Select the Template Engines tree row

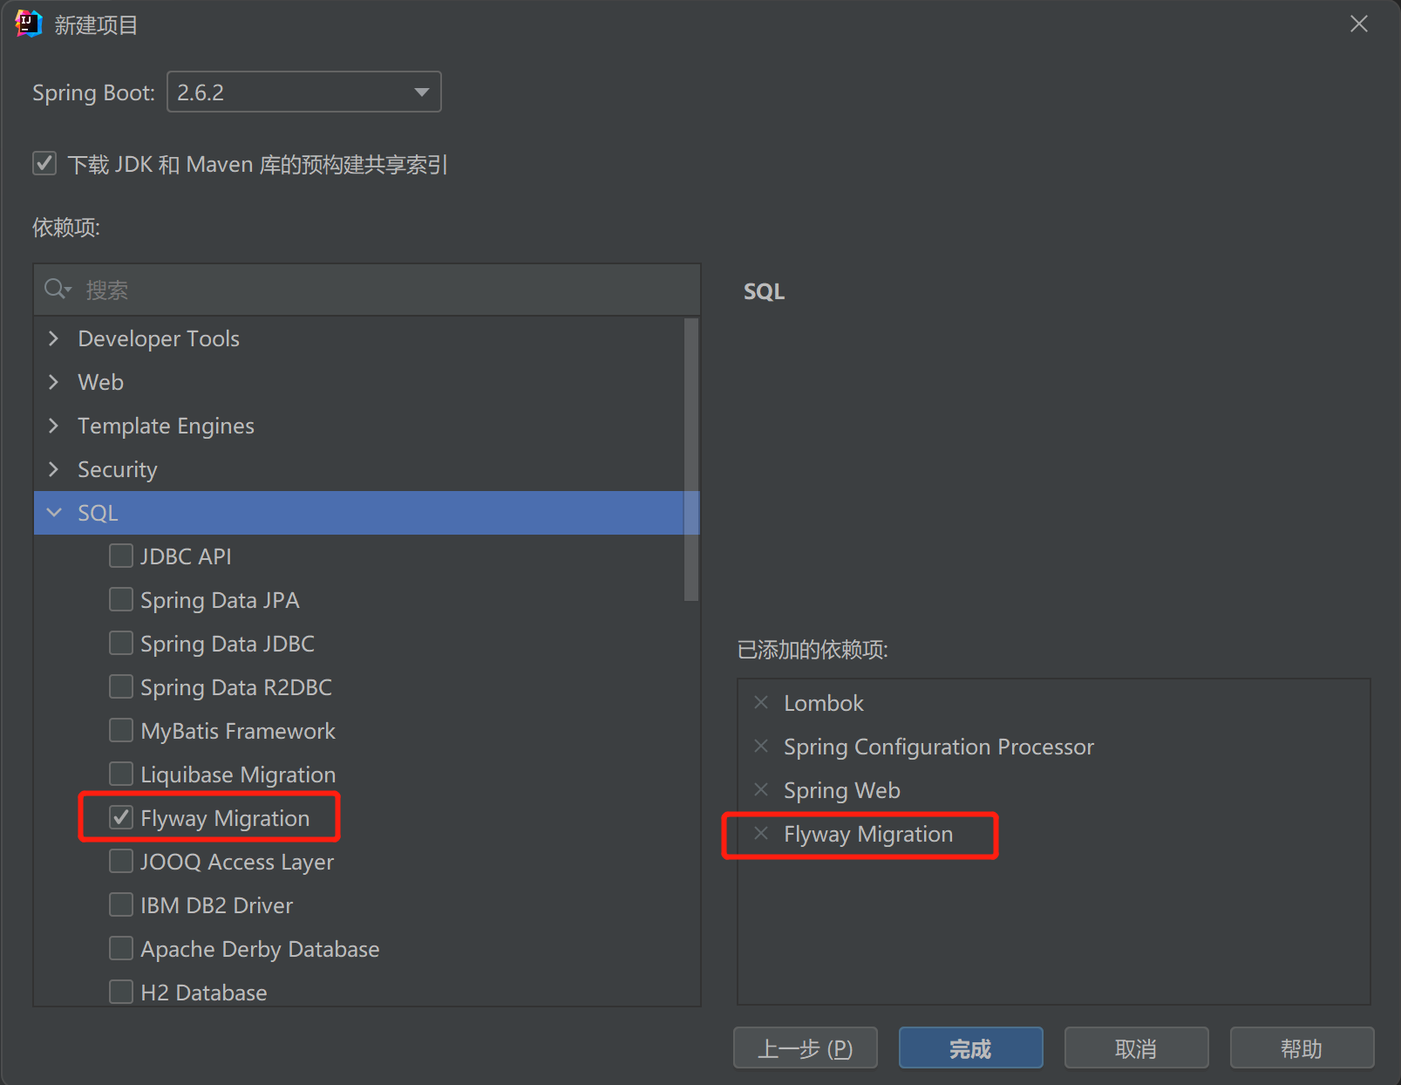point(359,426)
